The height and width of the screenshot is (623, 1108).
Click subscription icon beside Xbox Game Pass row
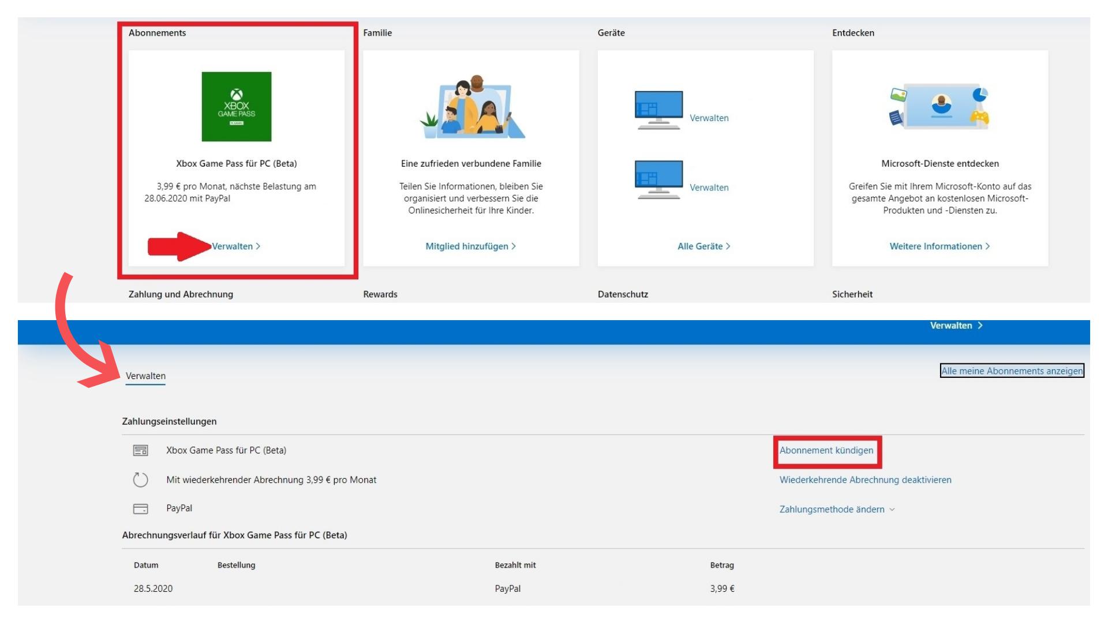pos(141,451)
